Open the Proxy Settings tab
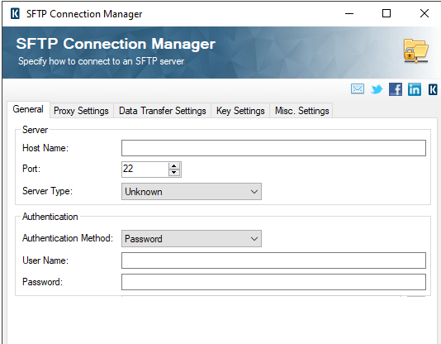The width and height of the screenshot is (441, 344). pyautogui.click(x=81, y=111)
